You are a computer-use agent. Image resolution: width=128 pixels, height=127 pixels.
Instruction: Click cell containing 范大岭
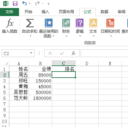19,98
